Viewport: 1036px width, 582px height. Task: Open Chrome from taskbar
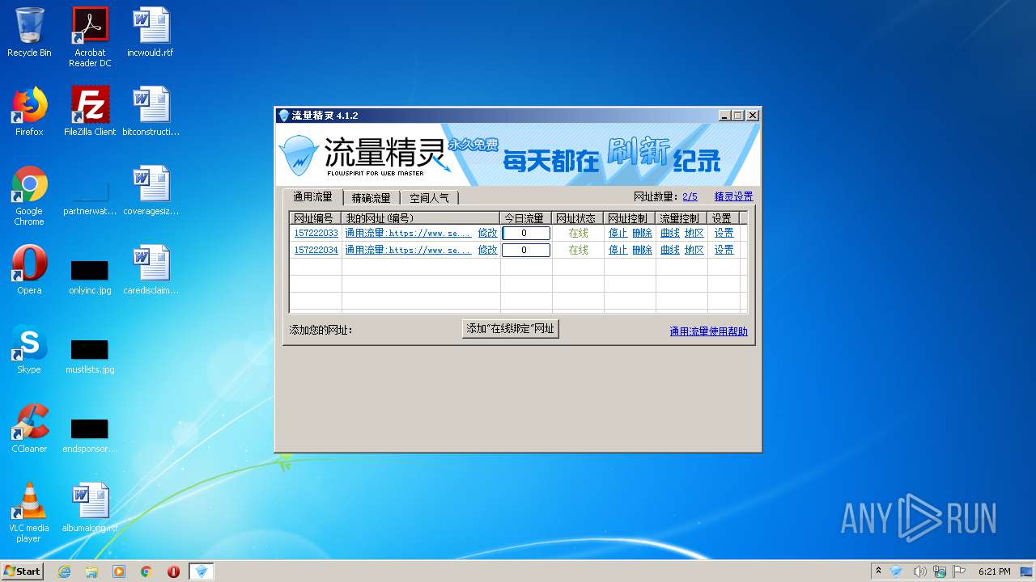pyautogui.click(x=146, y=571)
